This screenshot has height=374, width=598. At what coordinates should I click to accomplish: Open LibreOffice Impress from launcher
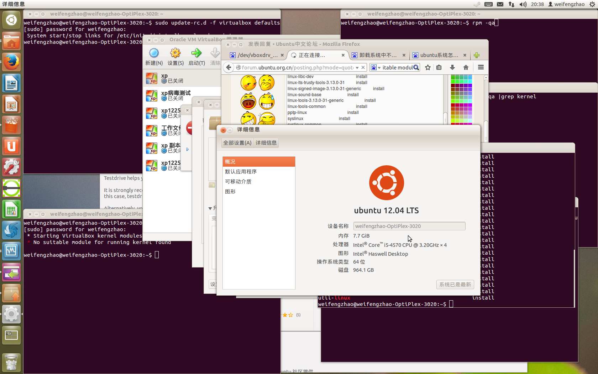click(x=11, y=104)
